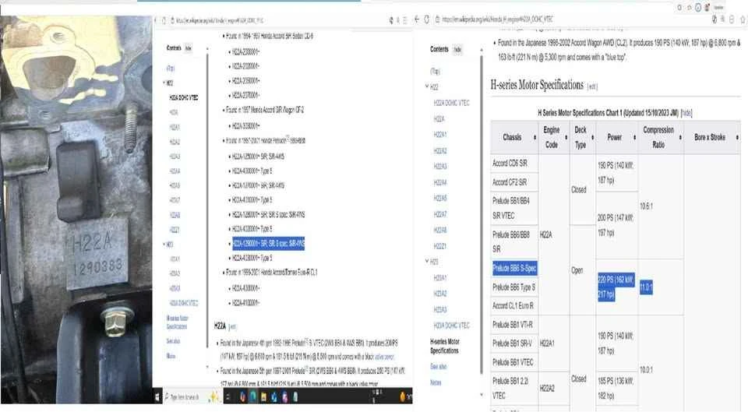The height and width of the screenshot is (412, 748).
Task: Click the H22A1 engine code cell
Action: [x=554, y=343]
